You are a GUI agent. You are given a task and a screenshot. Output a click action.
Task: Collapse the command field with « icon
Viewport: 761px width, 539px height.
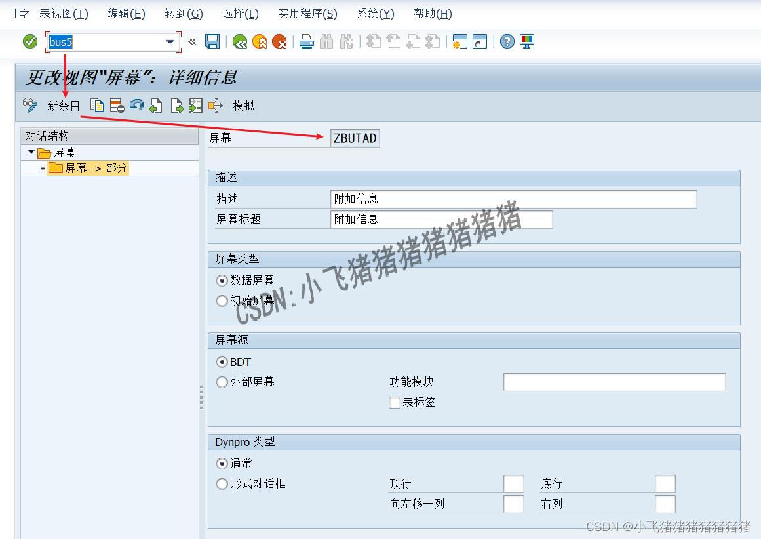[x=192, y=42]
